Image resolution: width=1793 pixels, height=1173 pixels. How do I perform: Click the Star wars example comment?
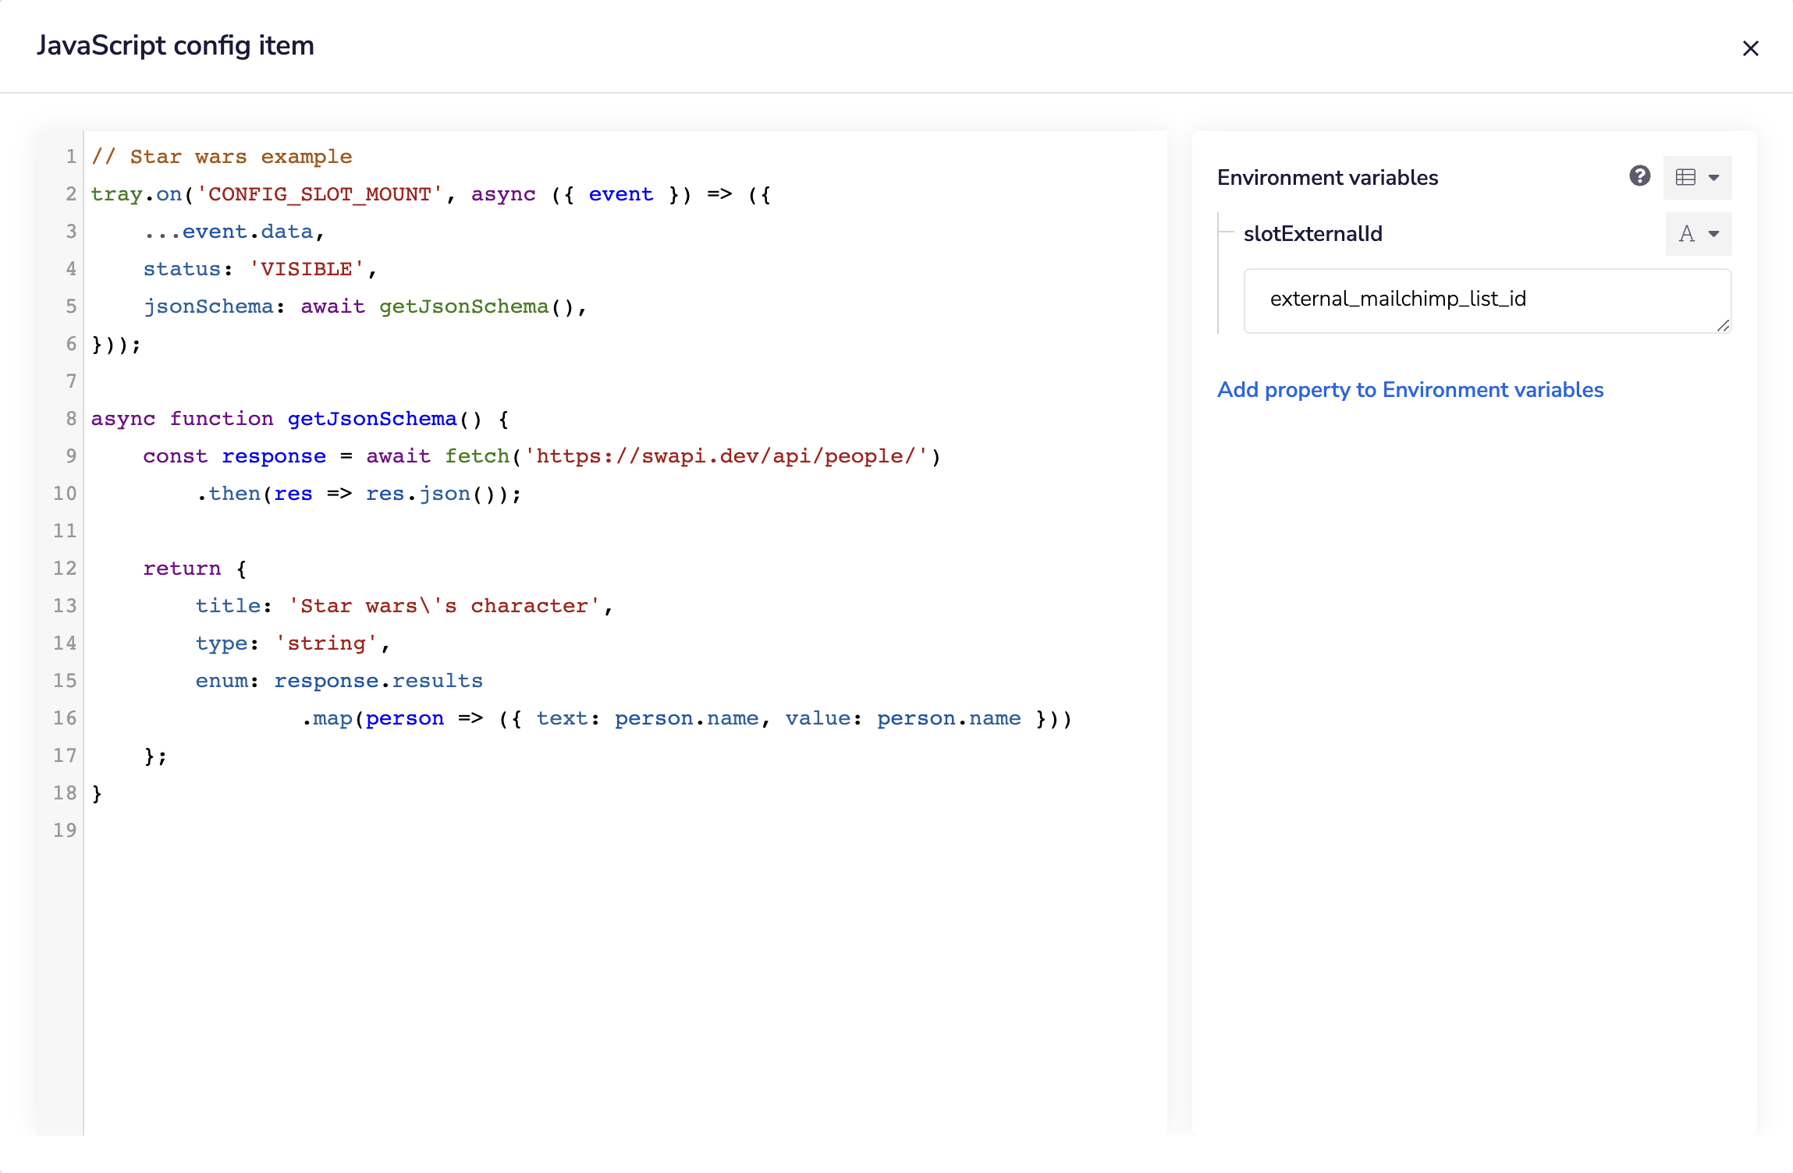click(x=222, y=156)
